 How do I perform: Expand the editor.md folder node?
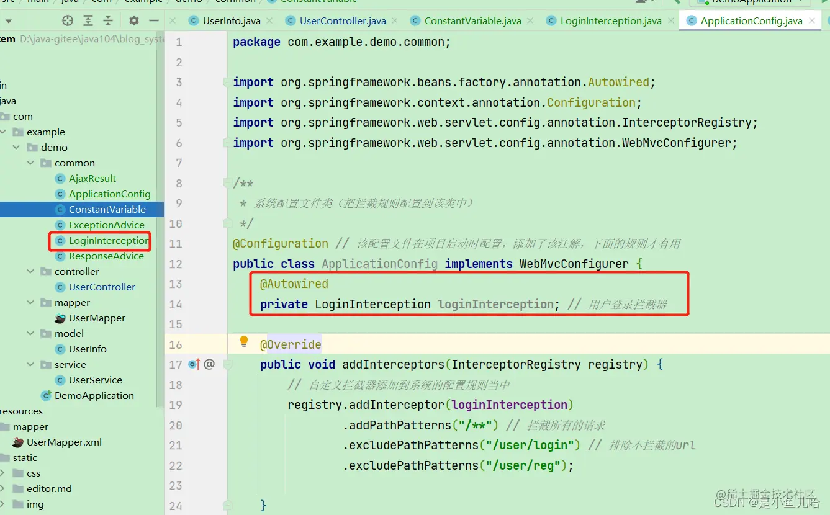pyautogui.click(x=3, y=488)
